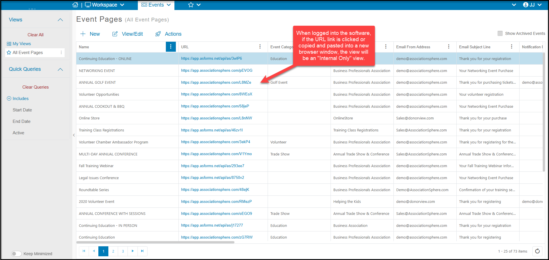Open the NETWORKING EVENT URL link

coord(217,71)
